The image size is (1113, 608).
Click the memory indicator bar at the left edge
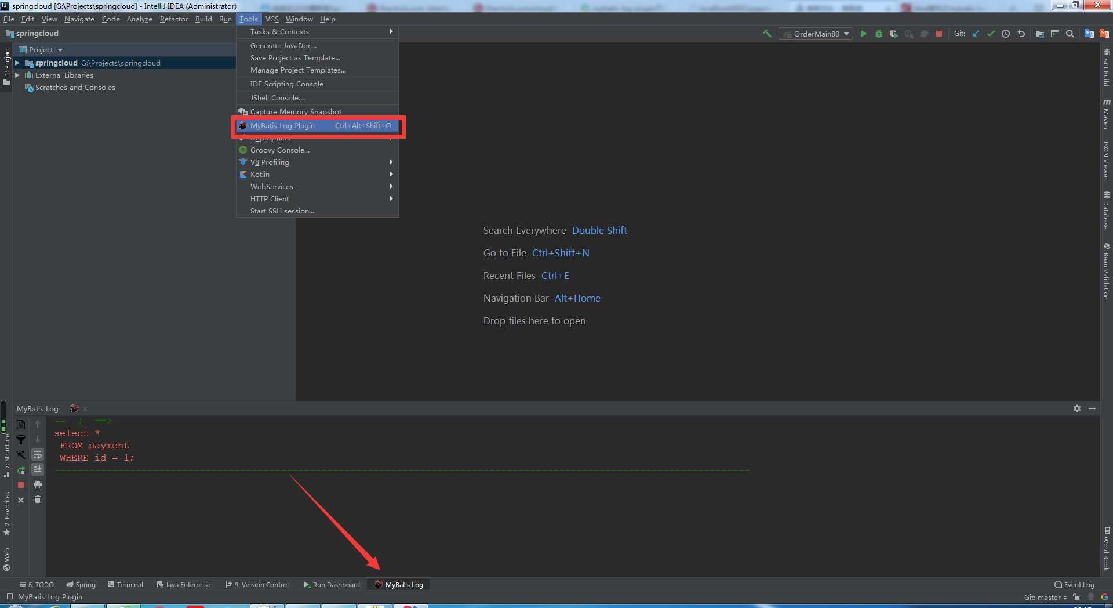point(4,417)
